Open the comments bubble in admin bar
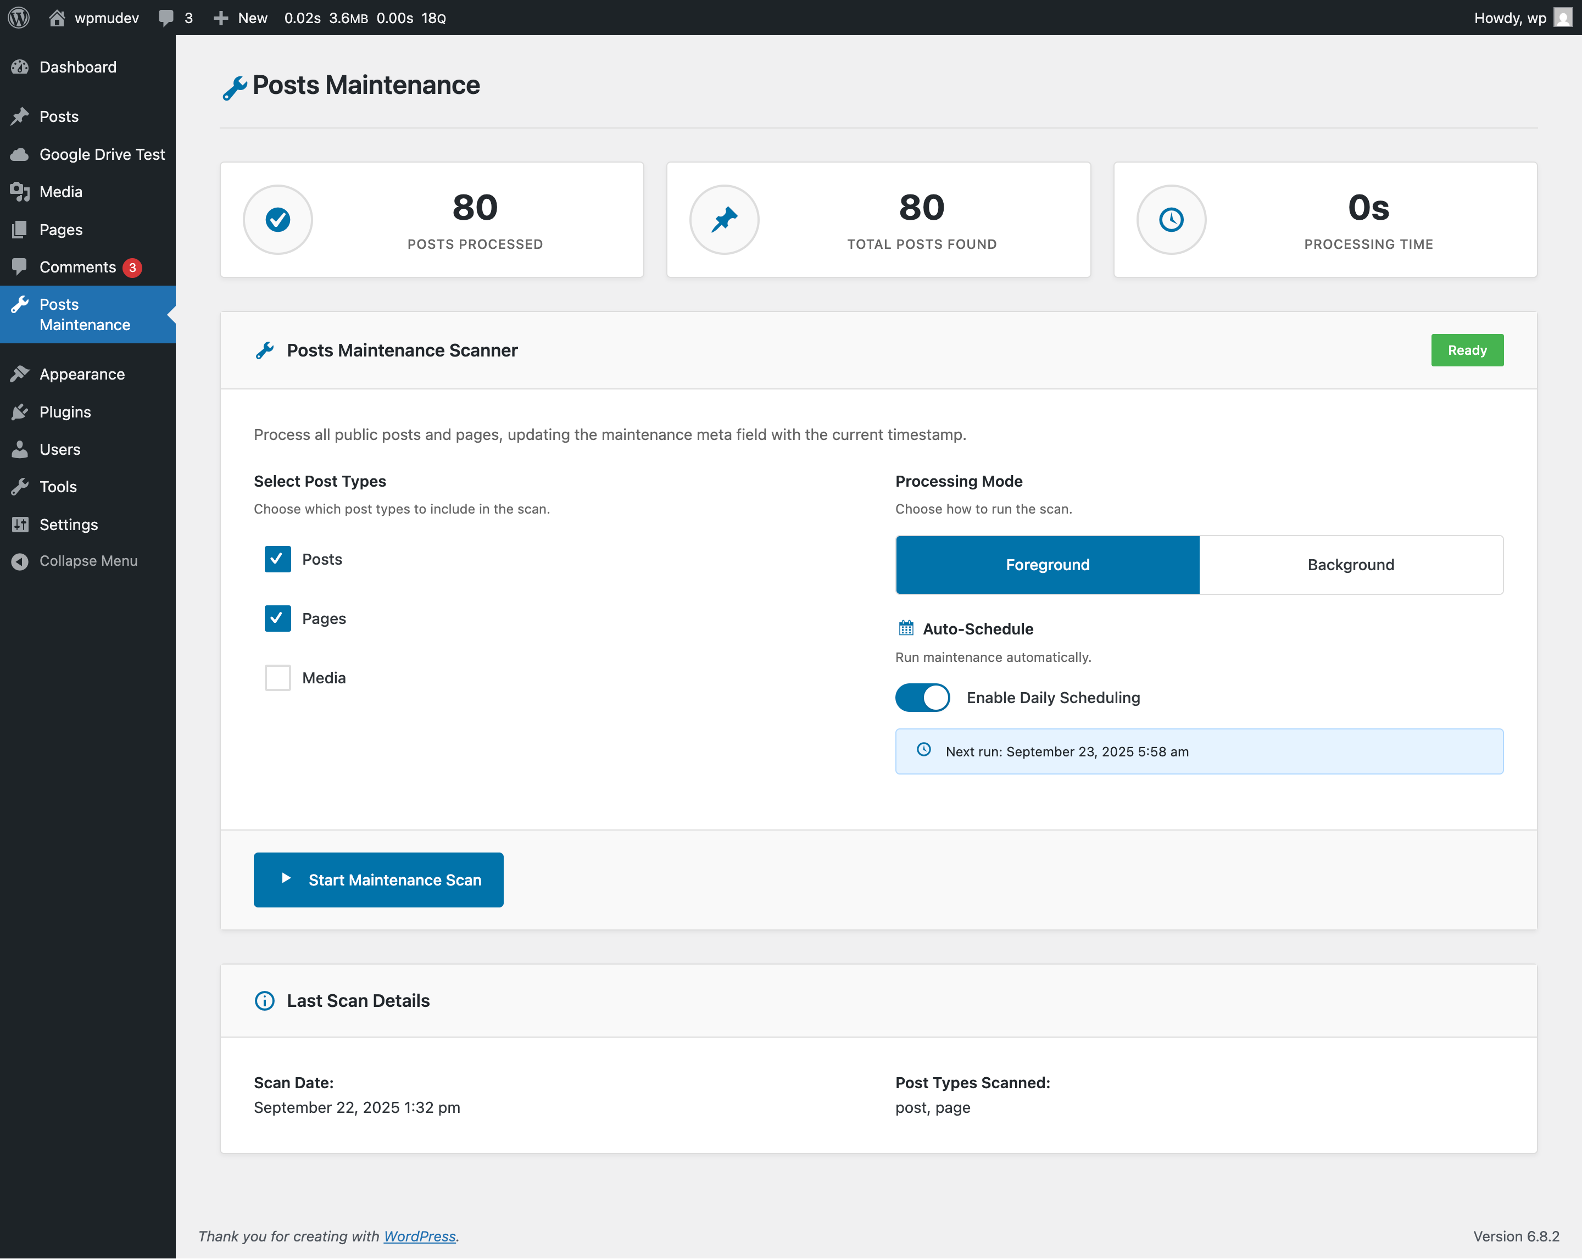This screenshot has height=1259, width=1582. pos(166,18)
